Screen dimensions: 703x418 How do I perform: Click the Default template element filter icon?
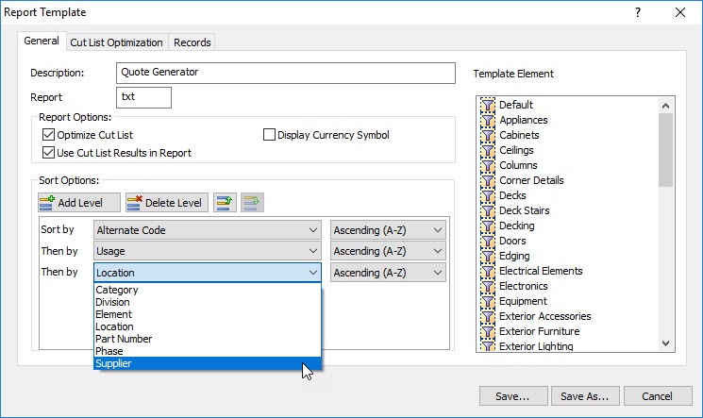(488, 105)
